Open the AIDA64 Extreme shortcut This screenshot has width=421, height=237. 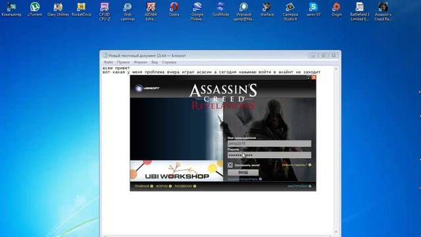151,12
